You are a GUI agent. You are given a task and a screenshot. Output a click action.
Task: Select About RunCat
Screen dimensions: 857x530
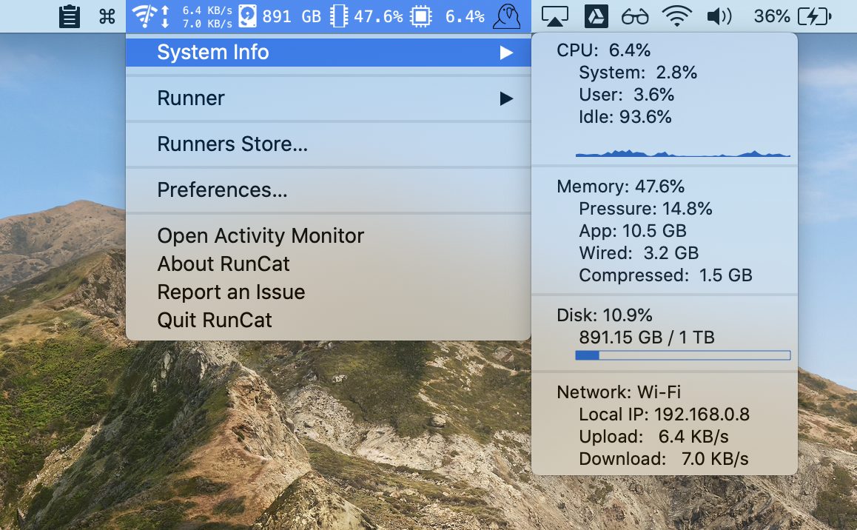pos(328,264)
